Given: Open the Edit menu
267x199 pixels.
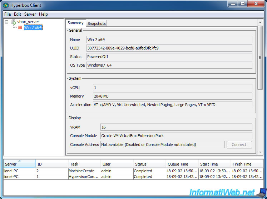Looking at the screenshot, I should click(x=18, y=14).
